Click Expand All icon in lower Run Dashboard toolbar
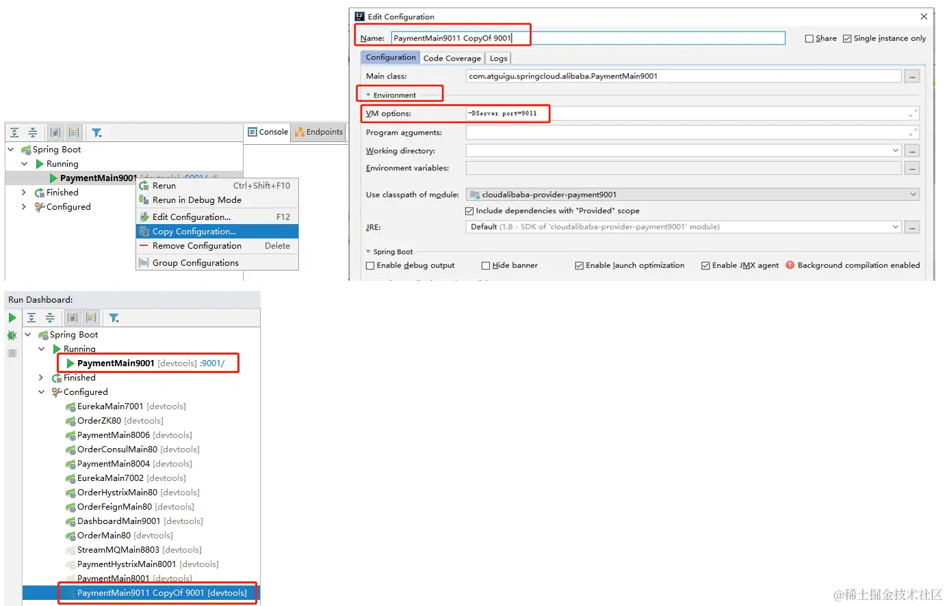 pos(31,318)
